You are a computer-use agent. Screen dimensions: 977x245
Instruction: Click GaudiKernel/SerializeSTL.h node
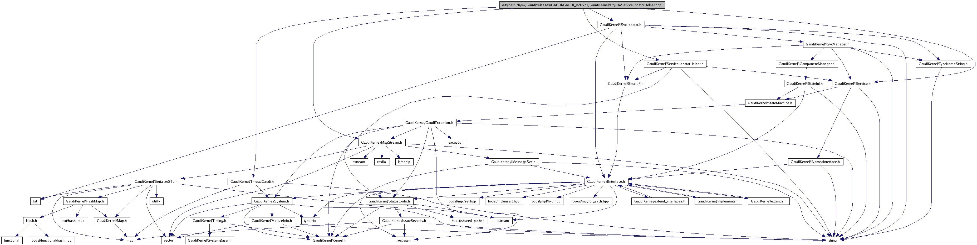[157, 182]
